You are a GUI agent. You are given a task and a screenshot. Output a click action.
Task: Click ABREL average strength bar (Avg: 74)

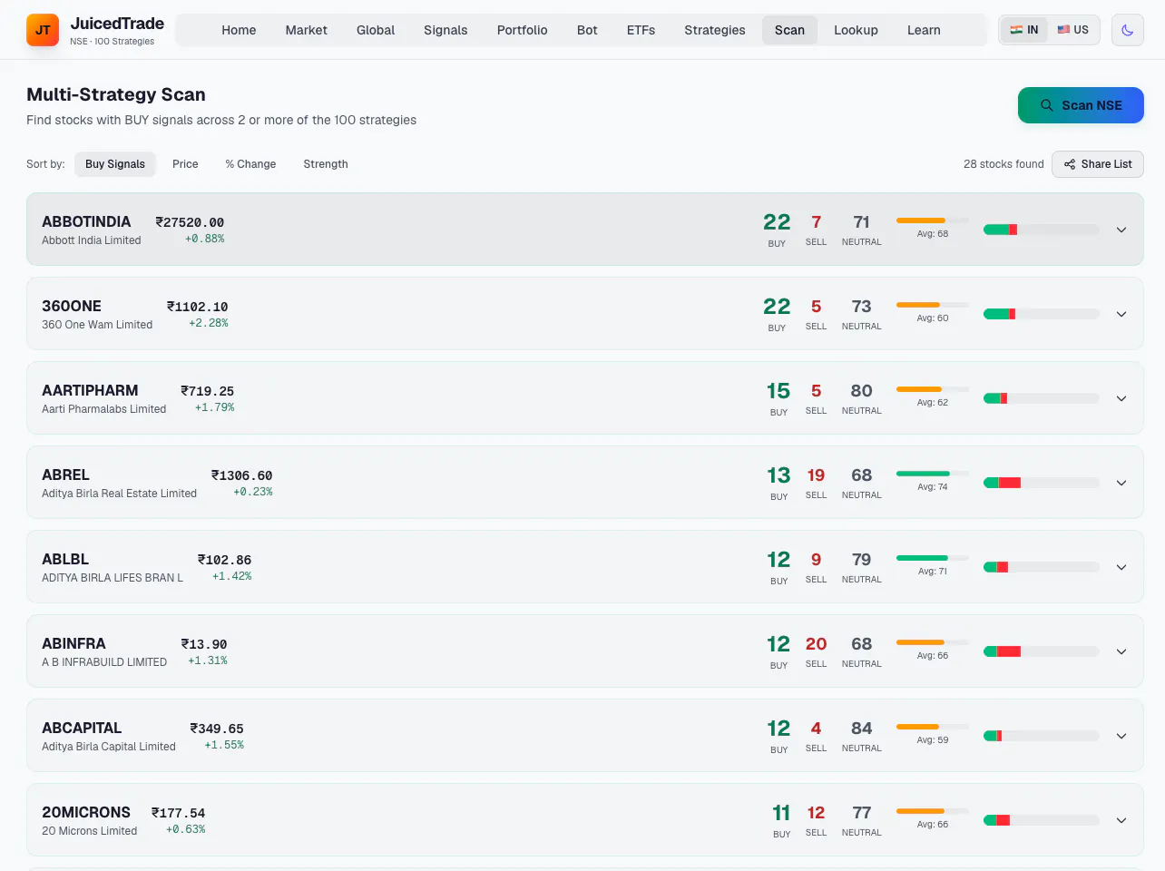(x=933, y=474)
